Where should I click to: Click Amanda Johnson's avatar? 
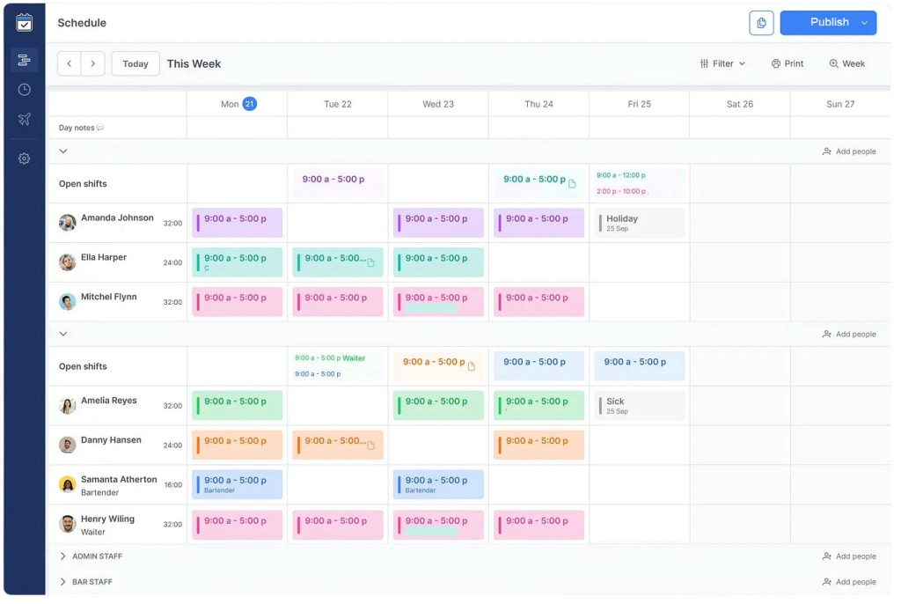pyautogui.click(x=67, y=223)
